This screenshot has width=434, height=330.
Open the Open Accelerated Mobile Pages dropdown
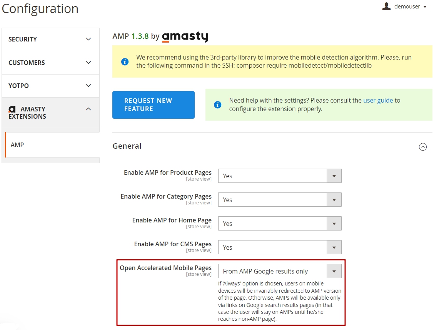click(280, 271)
